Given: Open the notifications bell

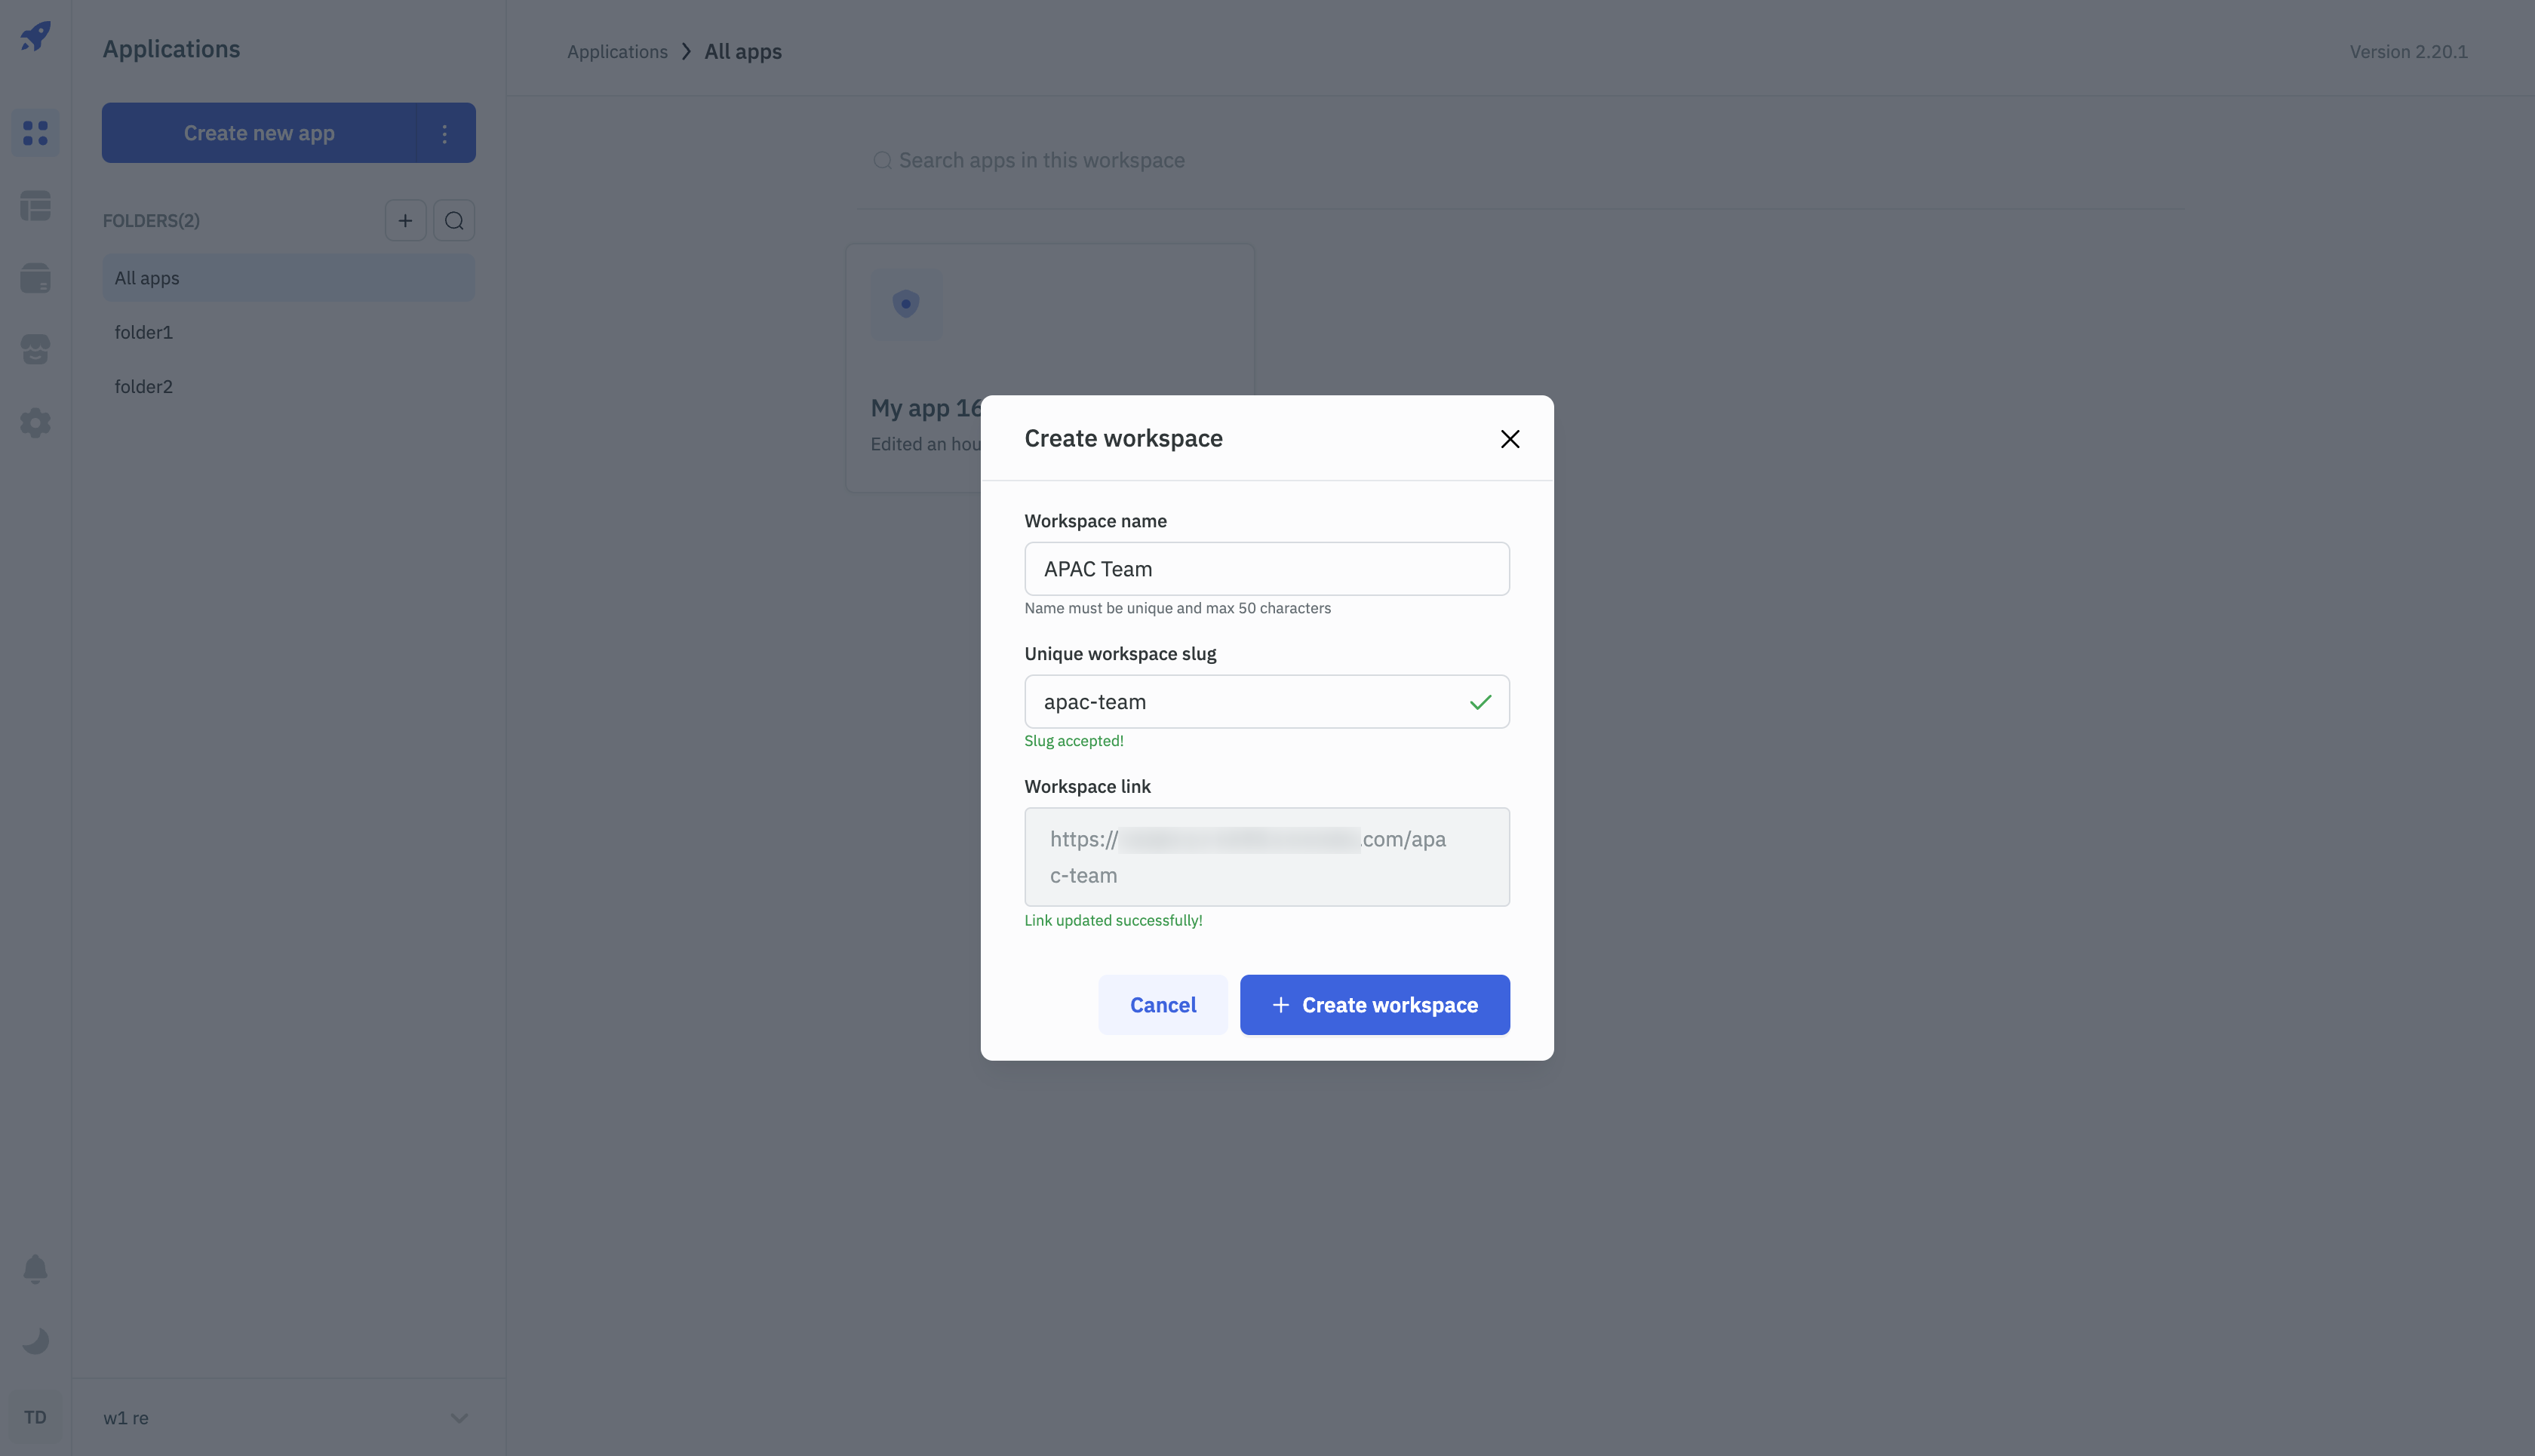Looking at the screenshot, I should [x=35, y=1268].
